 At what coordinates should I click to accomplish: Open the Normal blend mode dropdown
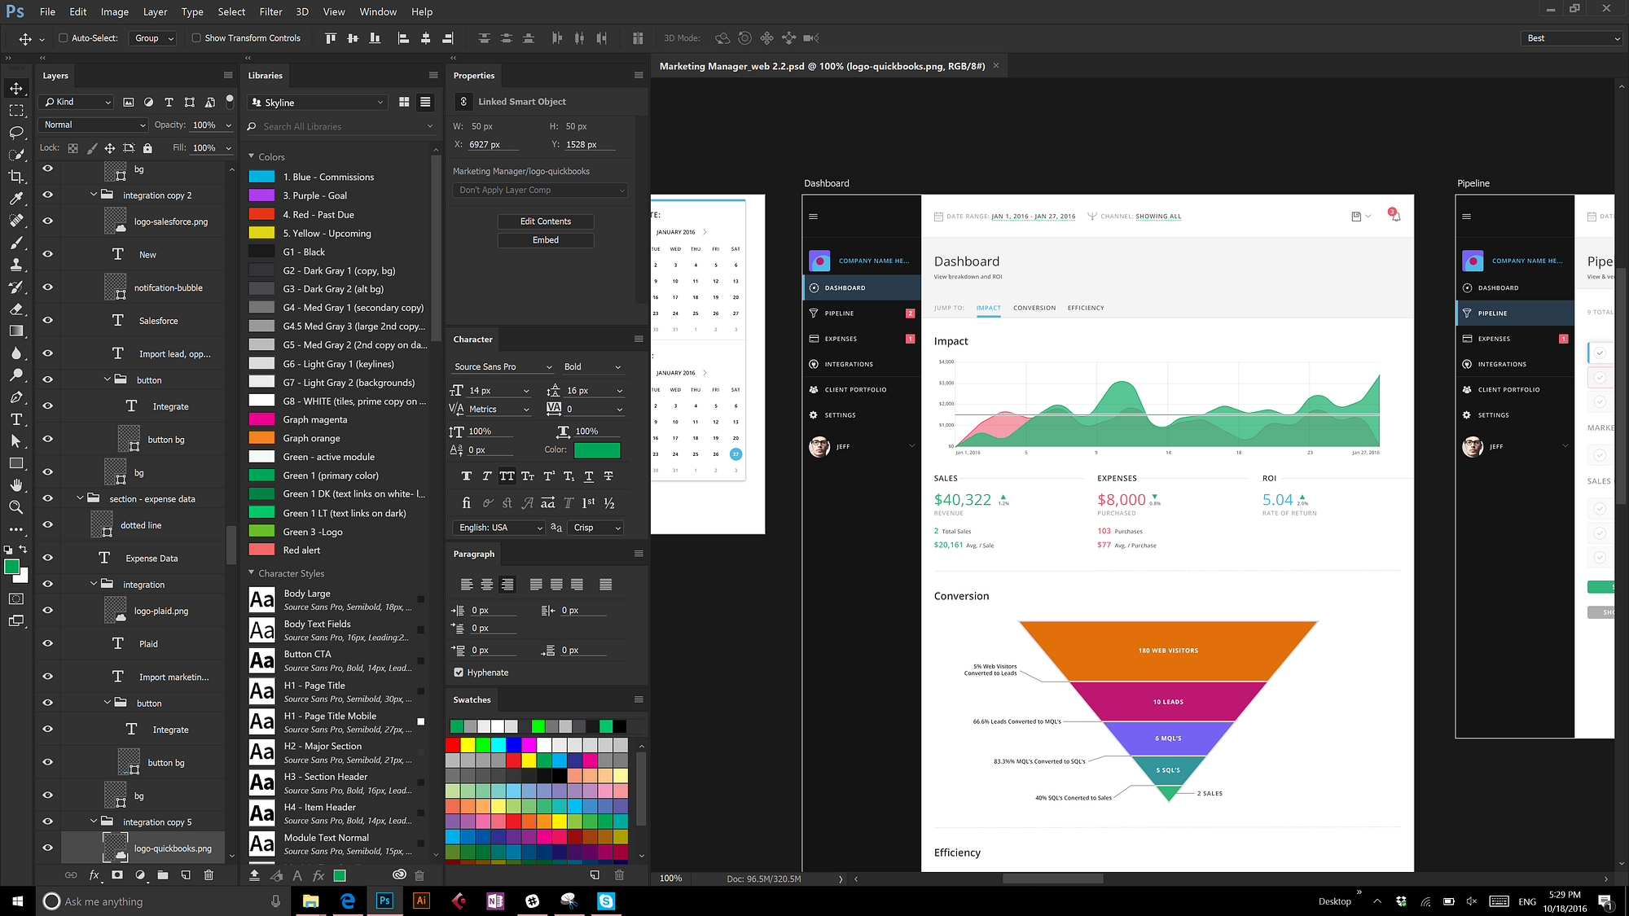(x=94, y=125)
